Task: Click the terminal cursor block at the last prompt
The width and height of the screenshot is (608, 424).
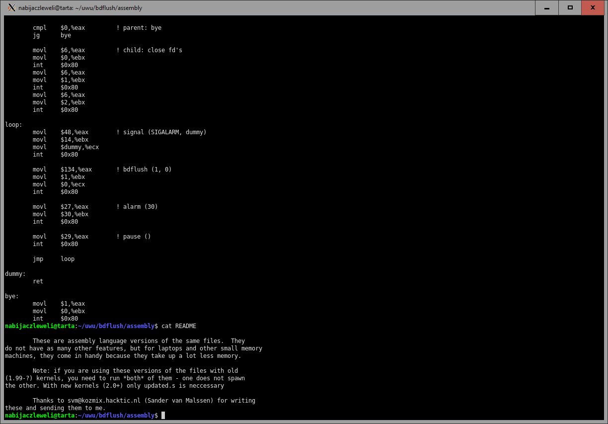Action: click(x=163, y=416)
